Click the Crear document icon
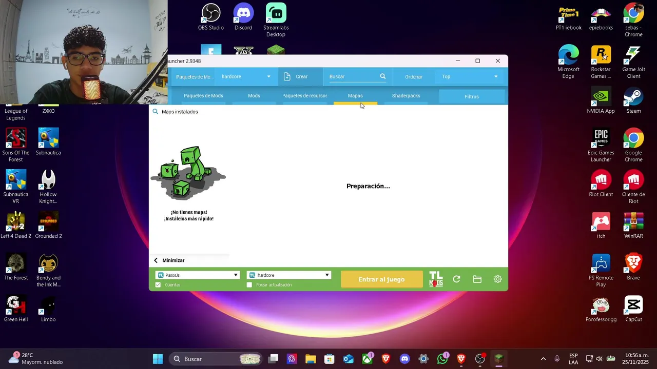 tap(287, 76)
